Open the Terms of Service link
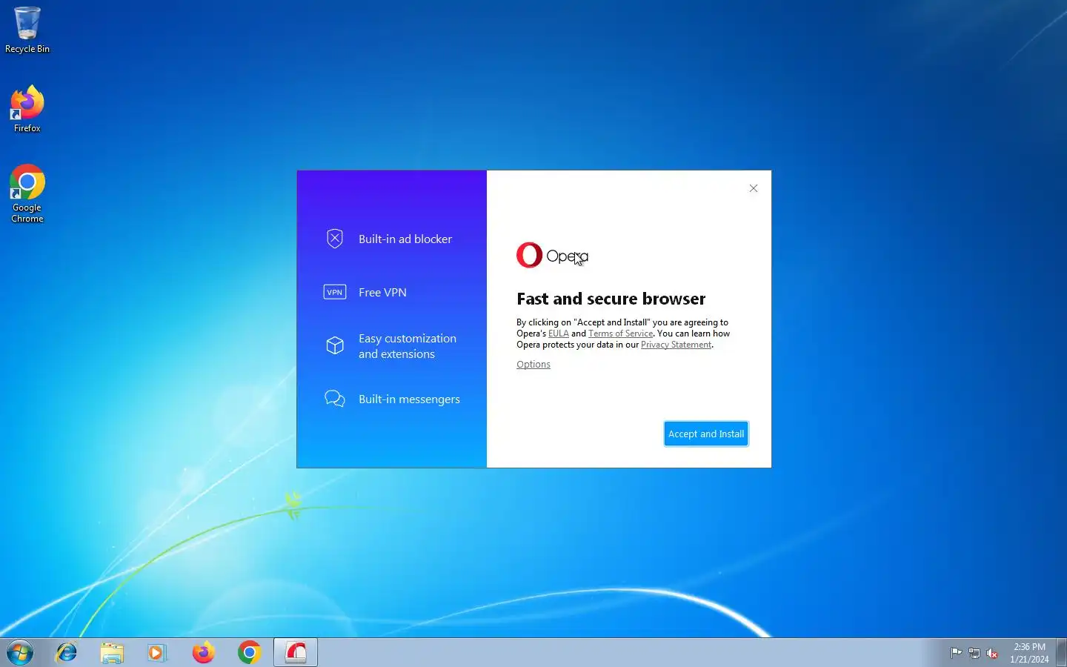Viewport: 1067px width, 667px height. [x=620, y=333]
